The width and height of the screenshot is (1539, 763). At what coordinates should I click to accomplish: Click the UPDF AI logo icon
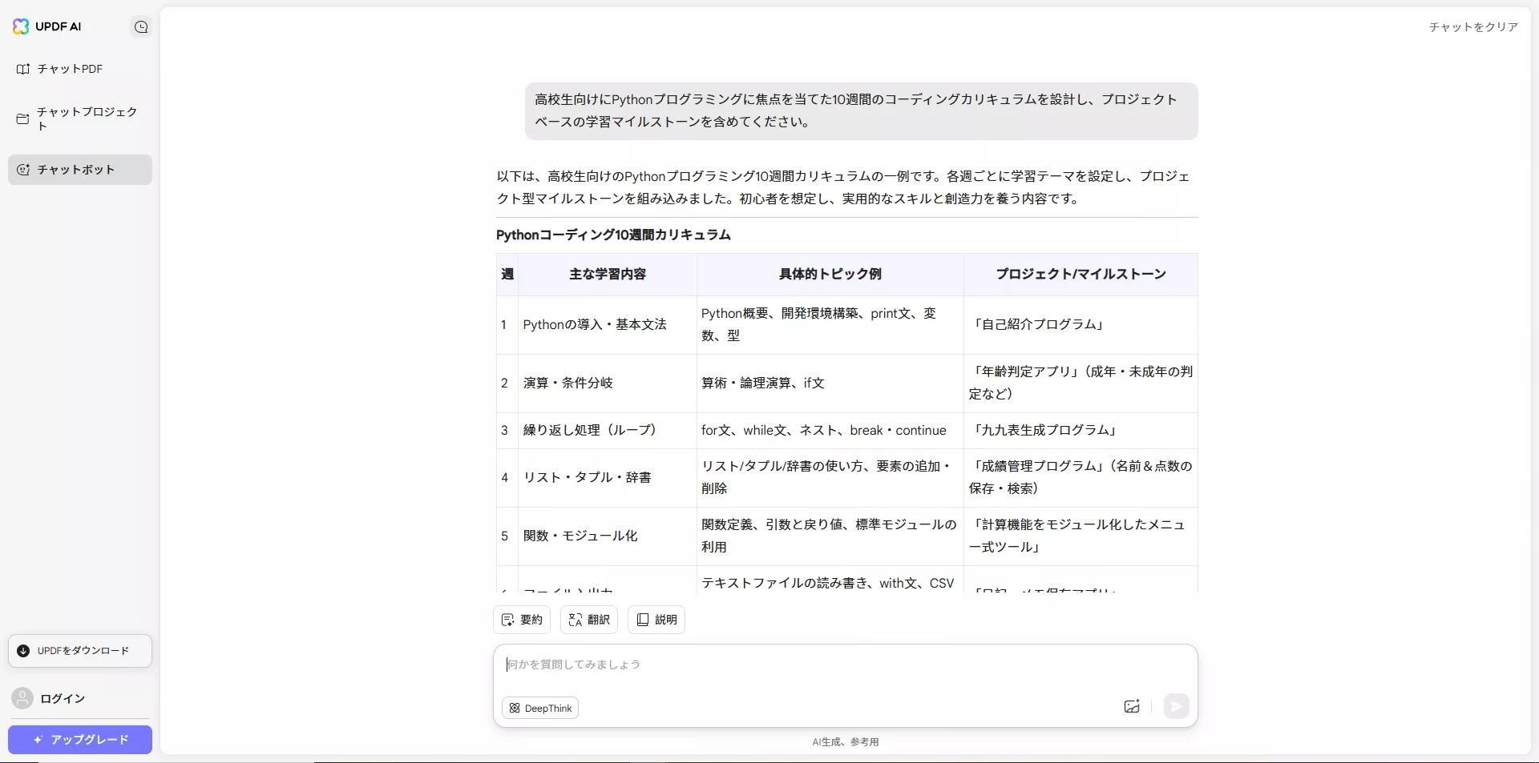(x=21, y=26)
